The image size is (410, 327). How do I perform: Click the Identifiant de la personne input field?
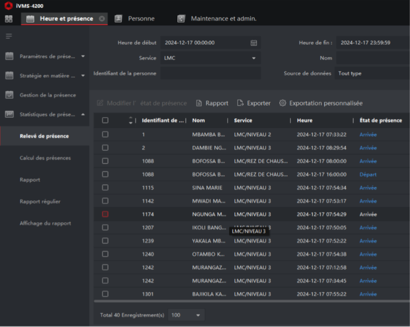pos(211,74)
